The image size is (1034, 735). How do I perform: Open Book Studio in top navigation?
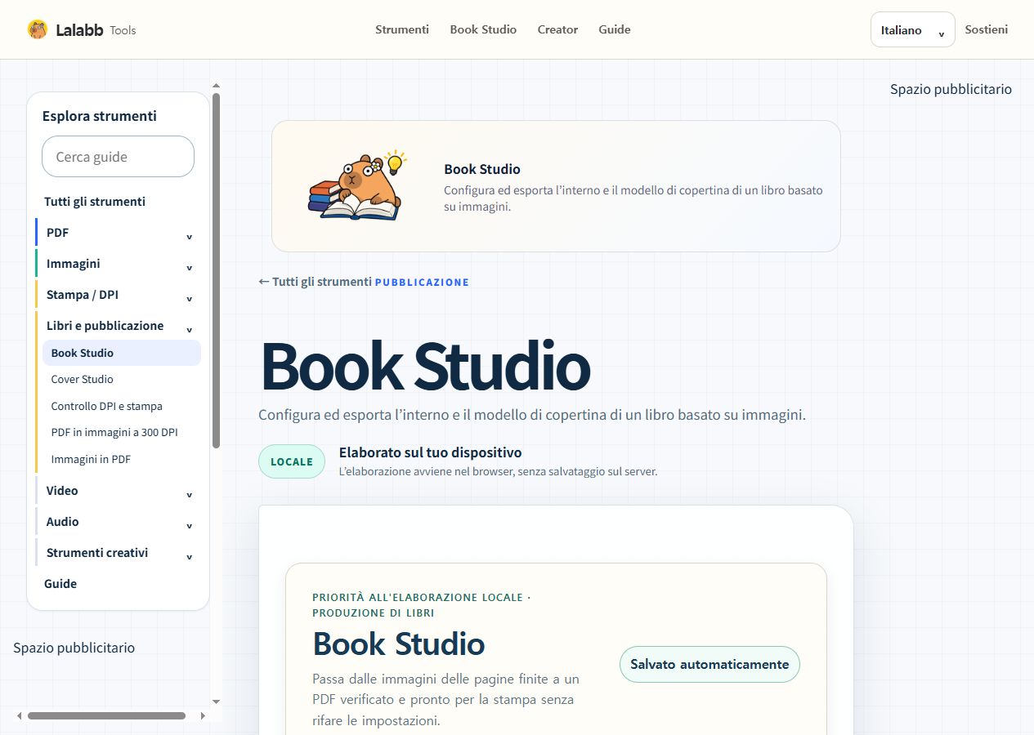coord(483,29)
